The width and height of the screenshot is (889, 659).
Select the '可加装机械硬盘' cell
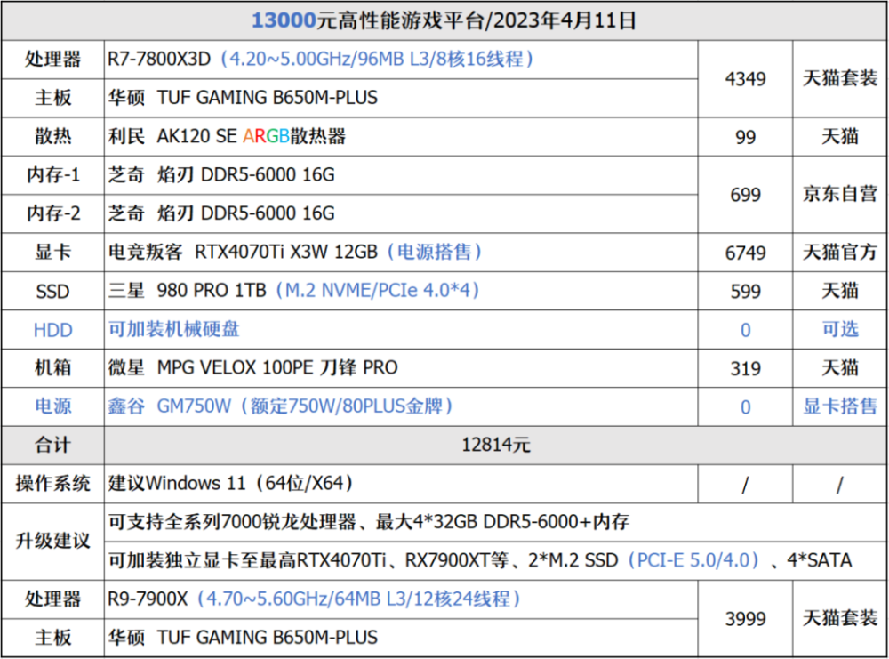coord(401,329)
